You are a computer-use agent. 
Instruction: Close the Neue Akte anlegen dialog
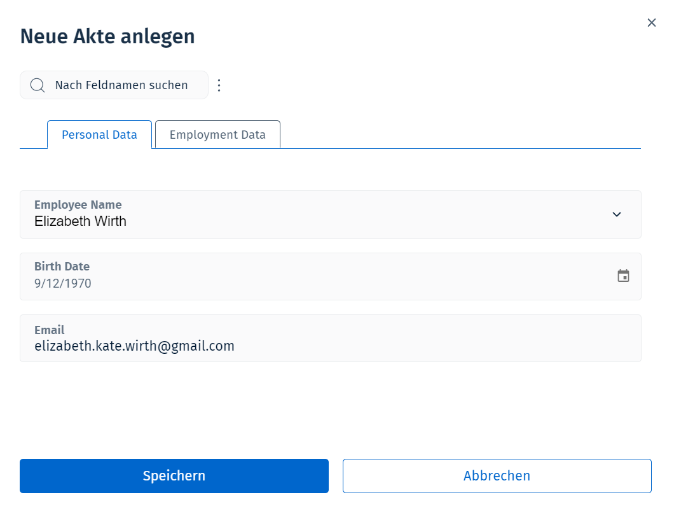tap(652, 23)
